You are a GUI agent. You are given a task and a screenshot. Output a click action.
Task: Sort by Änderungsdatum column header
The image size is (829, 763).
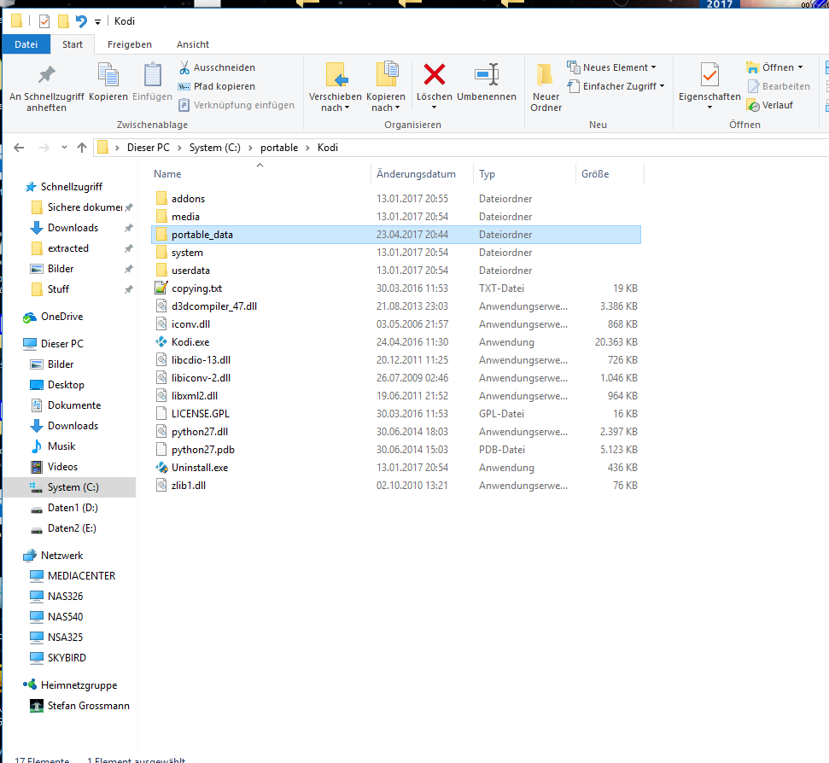coord(416,174)
